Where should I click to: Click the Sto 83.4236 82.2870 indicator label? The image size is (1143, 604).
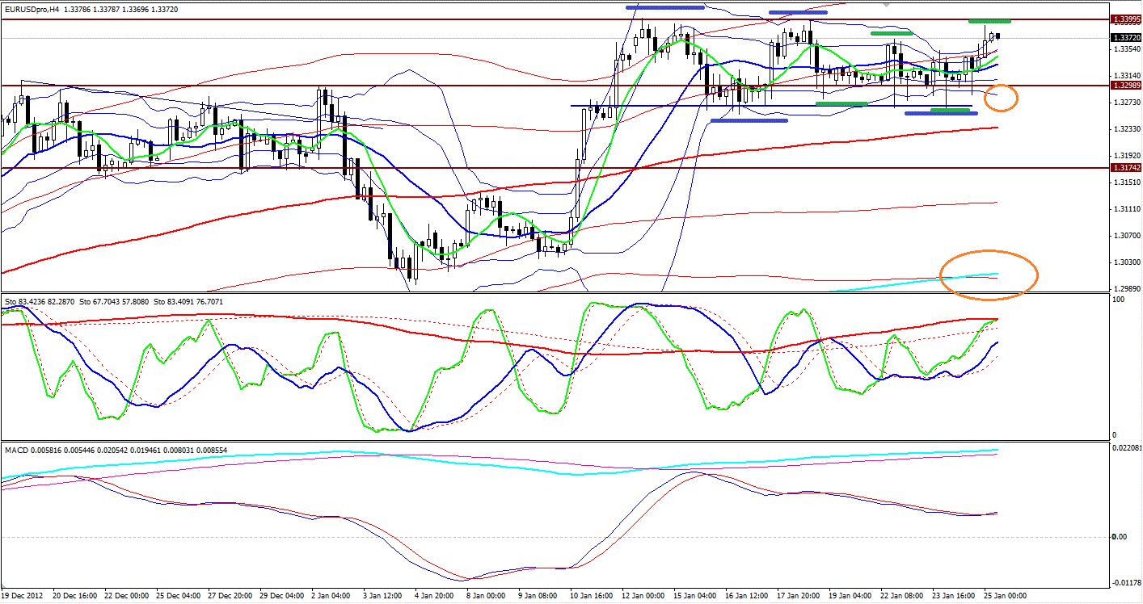pos(41,302)
